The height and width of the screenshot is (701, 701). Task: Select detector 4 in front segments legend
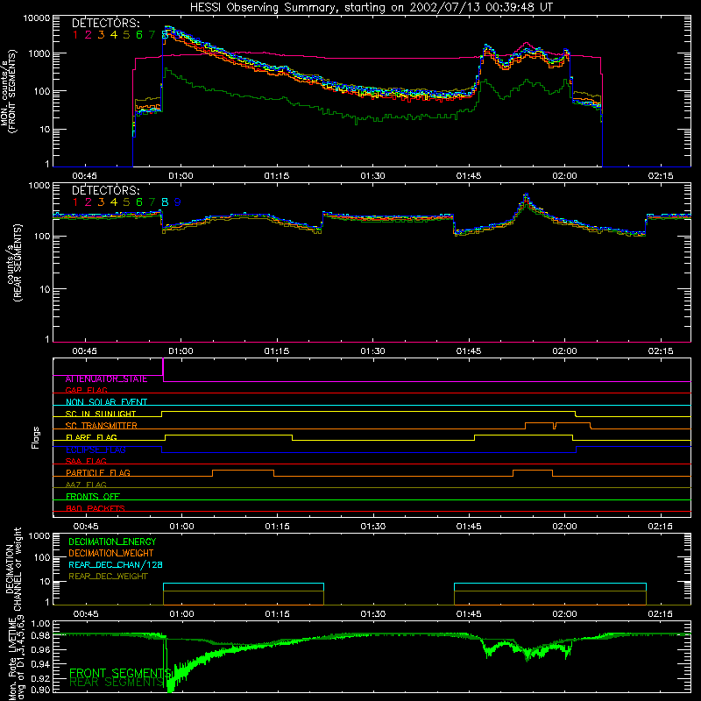click(114, 35)
